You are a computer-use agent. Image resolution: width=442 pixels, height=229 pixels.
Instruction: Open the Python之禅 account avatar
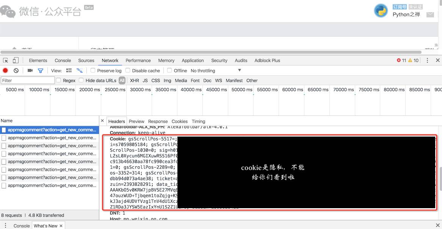click(381, 11)
